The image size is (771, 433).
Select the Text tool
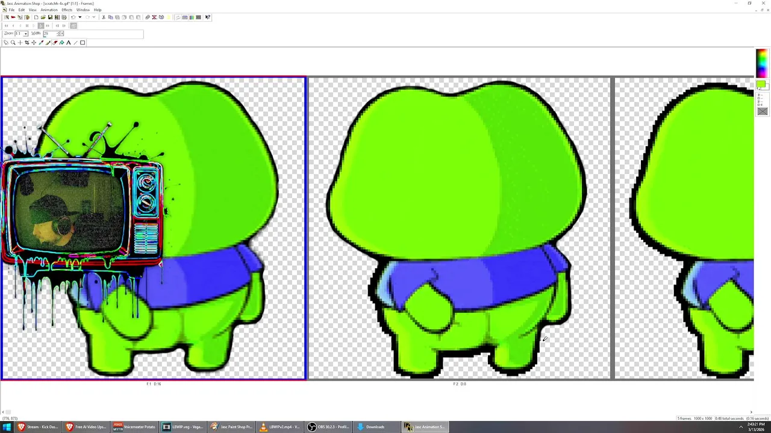click(x=69, y=43)
